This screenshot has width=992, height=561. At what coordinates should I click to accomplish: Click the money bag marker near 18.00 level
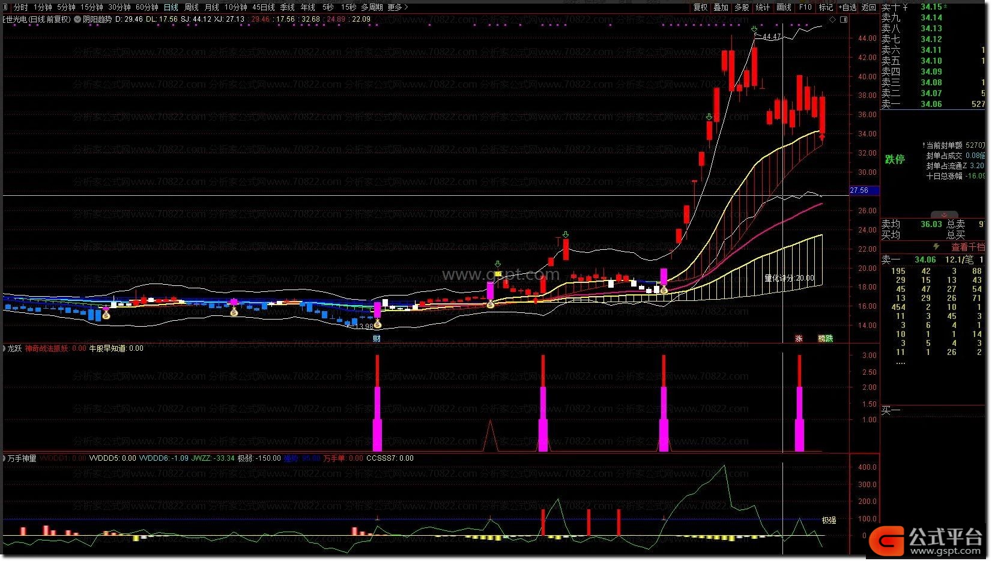point(664,290)
